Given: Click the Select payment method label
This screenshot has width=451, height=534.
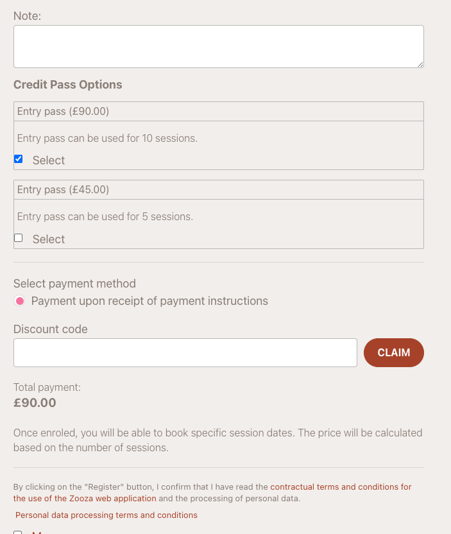Looking at the screenshot, I should click(74, 283).
